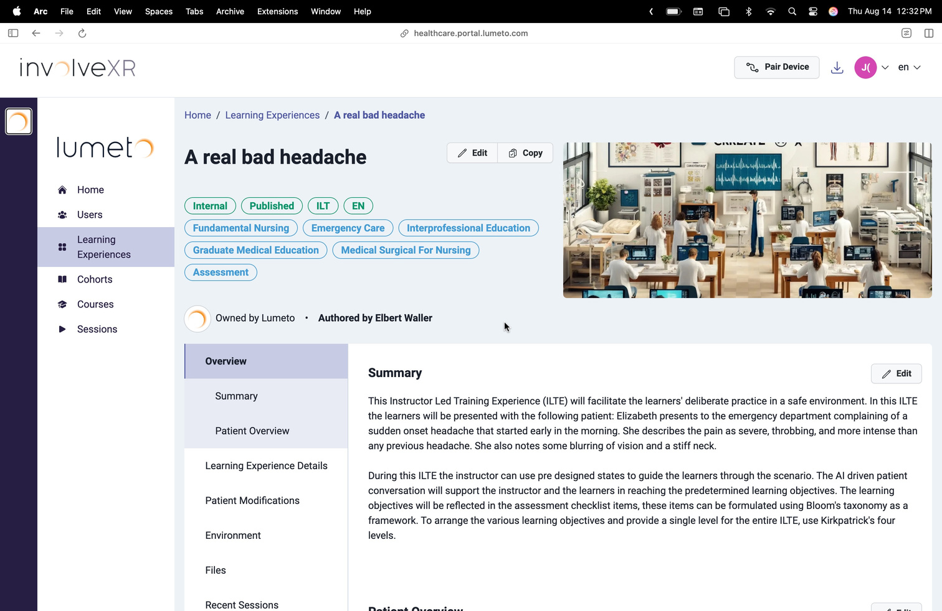Open the Arc File menu
The height and width of the screenshot is (611, 942).
coord(67,11)
